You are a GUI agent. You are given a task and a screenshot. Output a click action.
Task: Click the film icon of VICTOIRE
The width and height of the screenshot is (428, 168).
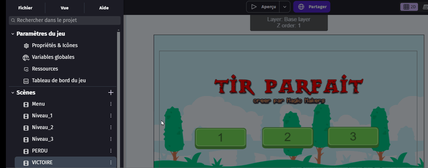coord(26,163)
